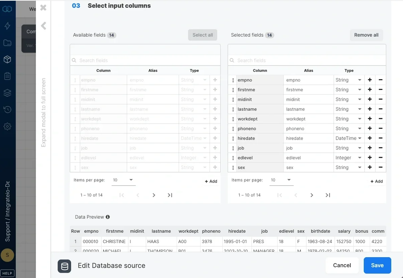403x278 pixels.
Task: Click the stacked layers icon in the sidebar
Action: coord(7,93)
